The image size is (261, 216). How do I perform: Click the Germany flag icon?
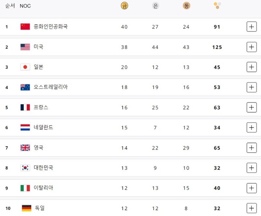[x=26, y=208]
